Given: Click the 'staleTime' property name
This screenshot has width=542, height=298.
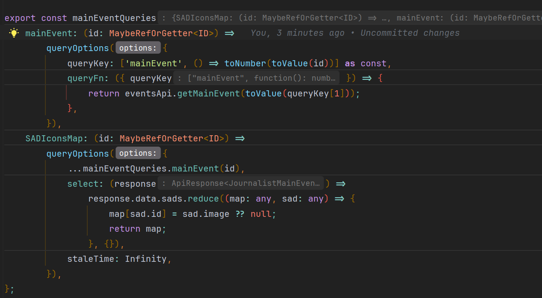Looking at the screenshot, I should pos(91,259).
